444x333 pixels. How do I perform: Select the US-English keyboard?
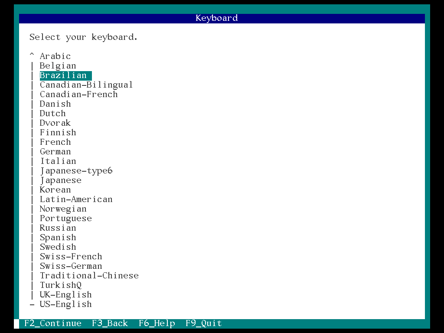click(66, 304)
